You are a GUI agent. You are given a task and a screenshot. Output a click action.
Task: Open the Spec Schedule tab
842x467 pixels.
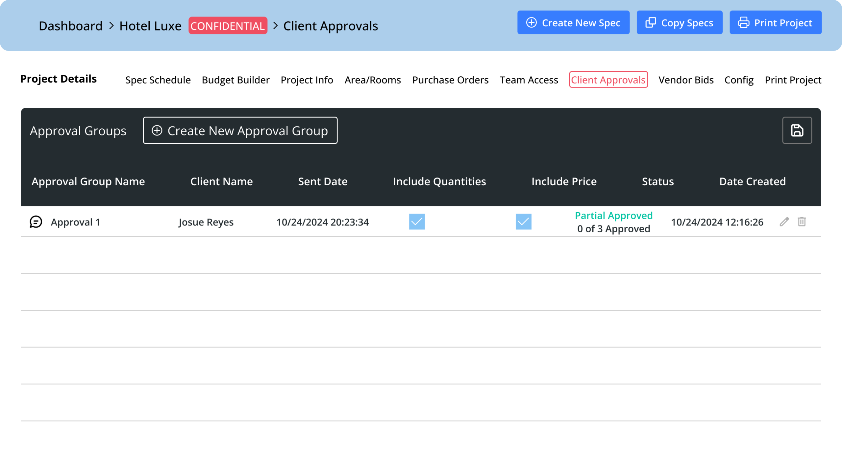coord(158,80)
